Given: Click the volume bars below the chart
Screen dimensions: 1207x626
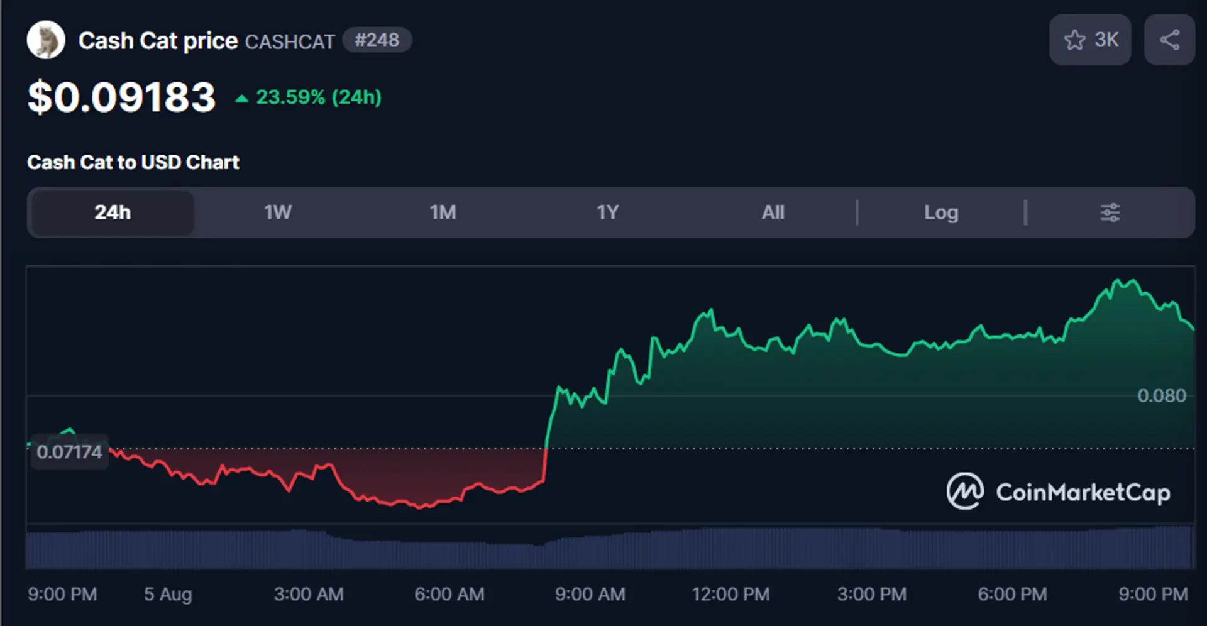Looking at the screenshot, I should tap(610, 548).
